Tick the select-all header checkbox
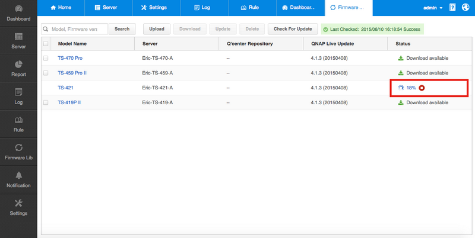 (46, 44)
